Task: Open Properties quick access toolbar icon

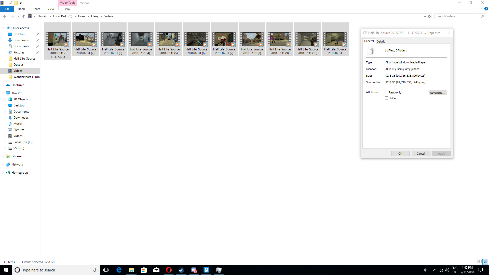Action: click(x=10, y=3)
